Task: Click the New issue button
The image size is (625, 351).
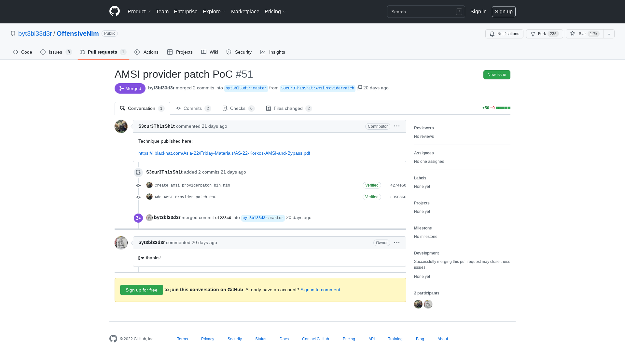Action: pos(497,75)
